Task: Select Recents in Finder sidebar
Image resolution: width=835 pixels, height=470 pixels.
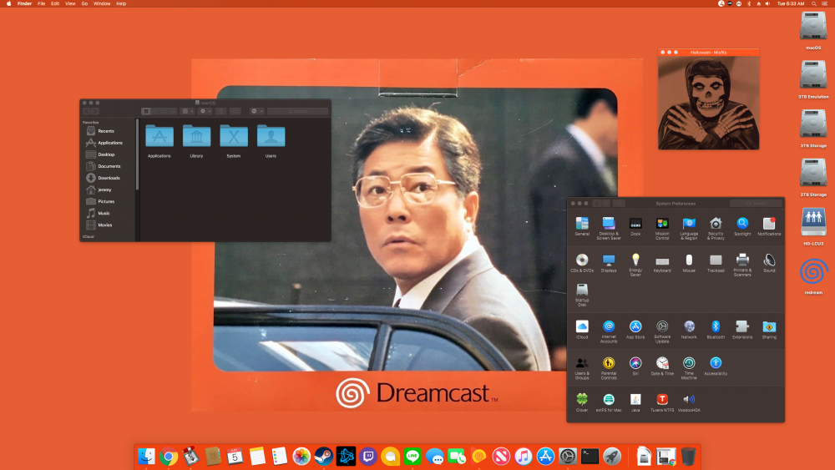Action: point(106,131)
